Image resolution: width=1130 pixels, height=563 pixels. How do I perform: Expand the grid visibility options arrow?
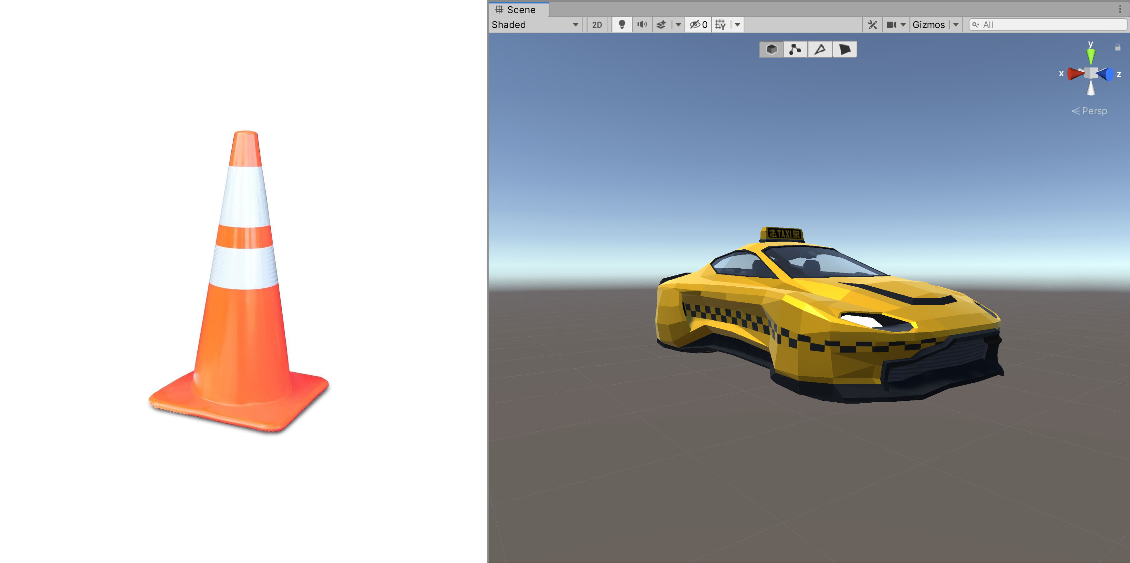[x=737, y=24]
